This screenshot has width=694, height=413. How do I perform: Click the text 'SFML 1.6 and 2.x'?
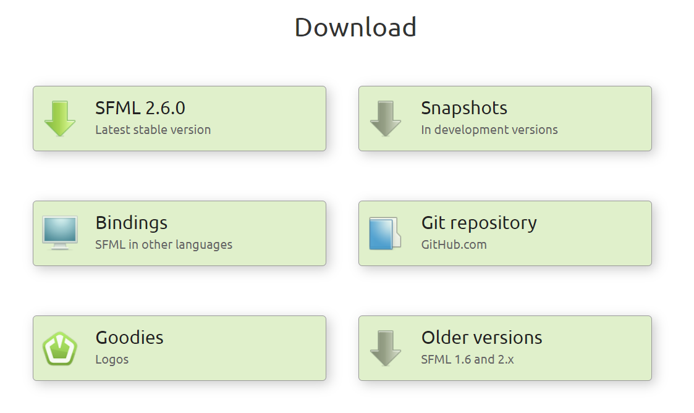467,359
